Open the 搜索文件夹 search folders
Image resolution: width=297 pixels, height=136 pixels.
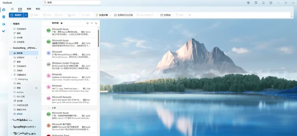24,110
